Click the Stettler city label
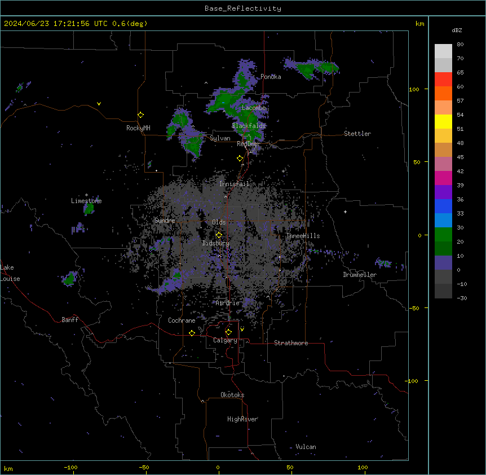This screenshot has height=475, width=486. [357, 134]
